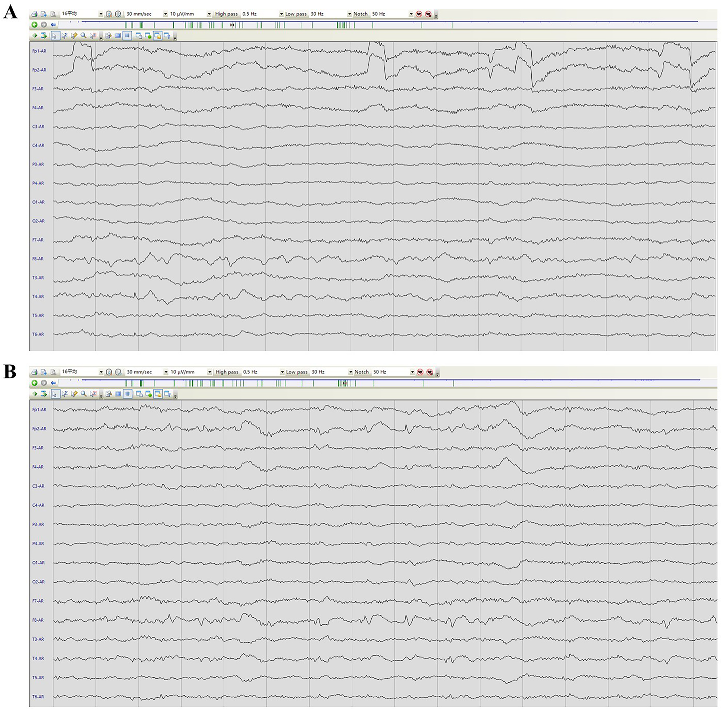Click the green play arrow in panel B
This screenshot has width=723, height=710.
point(35,394)
